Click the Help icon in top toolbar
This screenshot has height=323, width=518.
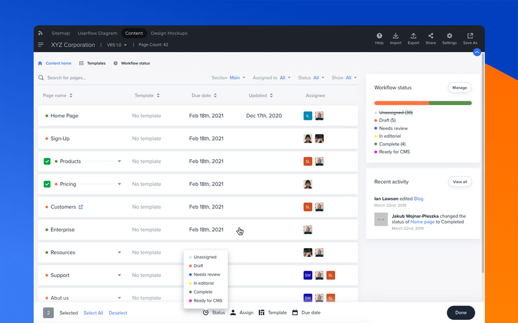(x=379, y=36)
